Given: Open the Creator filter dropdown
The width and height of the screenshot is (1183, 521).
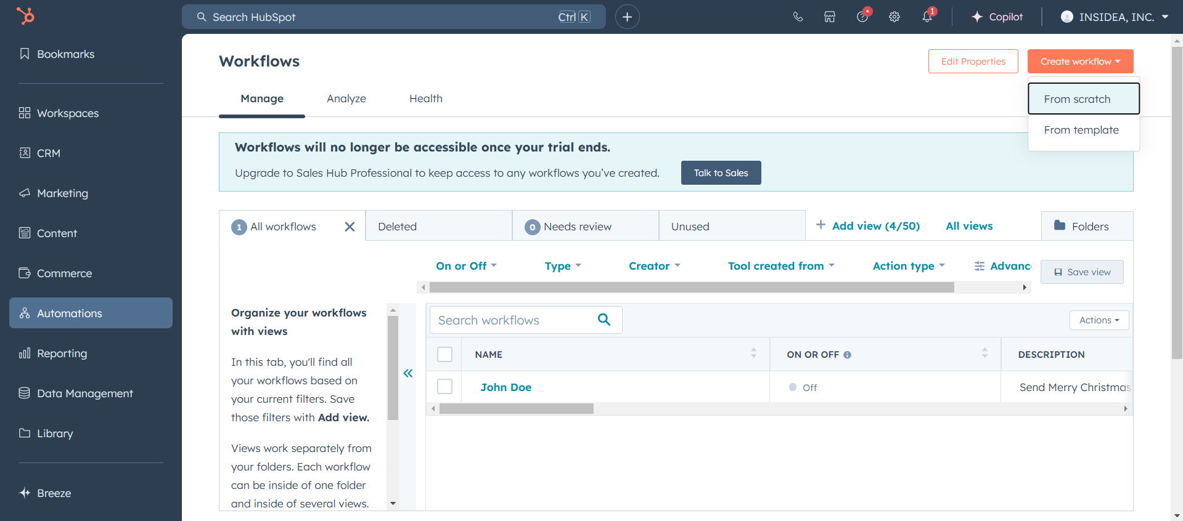Looking at the screenshot, I should [654, 266].
